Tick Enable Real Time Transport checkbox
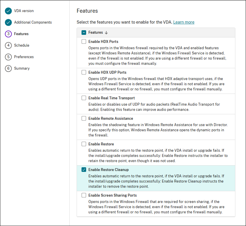 [x=84, y=98]
